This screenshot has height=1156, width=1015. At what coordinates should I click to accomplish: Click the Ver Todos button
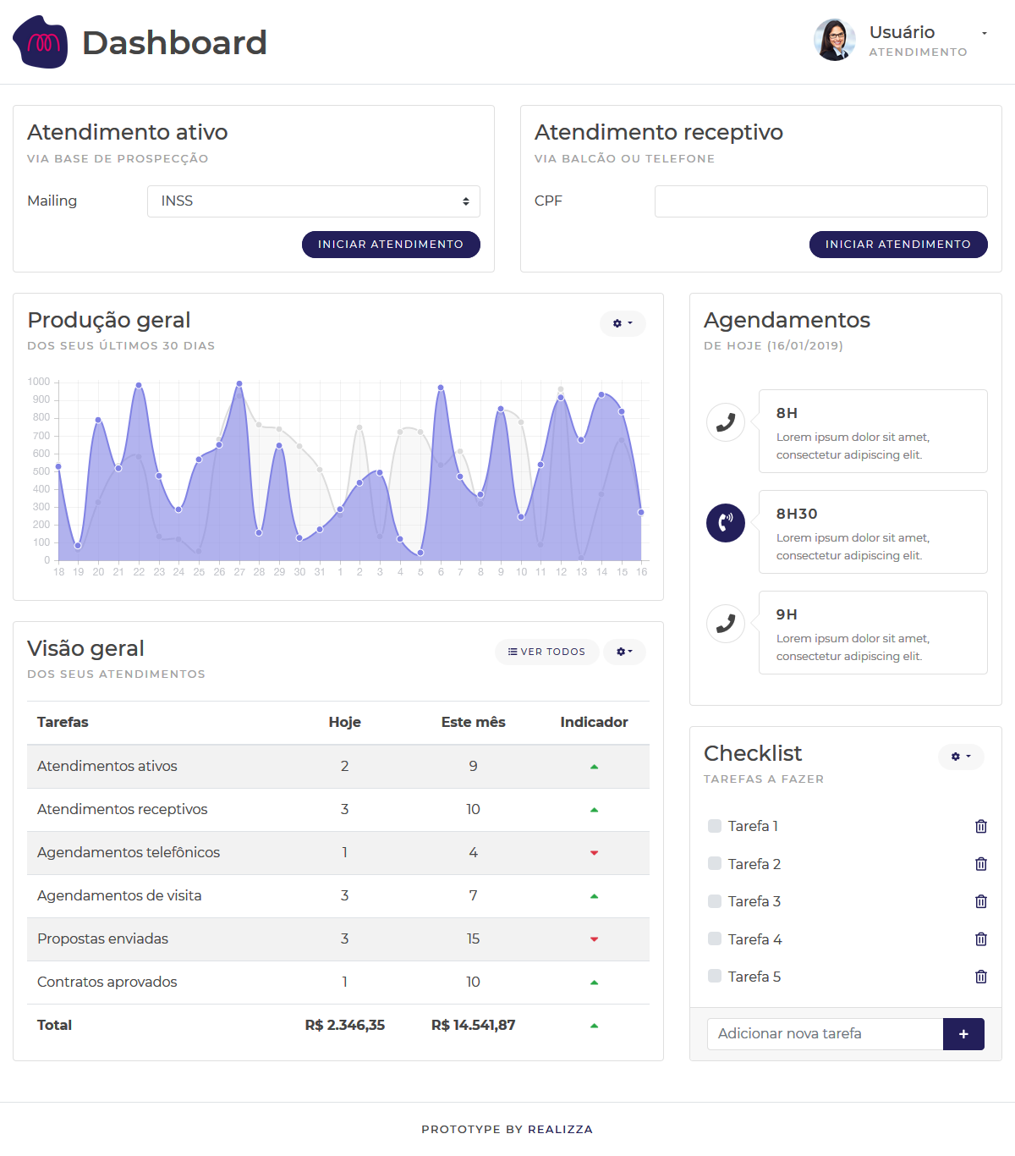546,652
